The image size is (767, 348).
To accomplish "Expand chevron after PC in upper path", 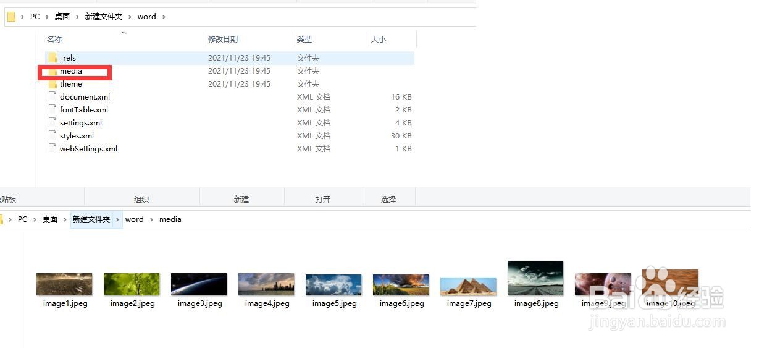I will pyautogui.click(x=47, y=17).
